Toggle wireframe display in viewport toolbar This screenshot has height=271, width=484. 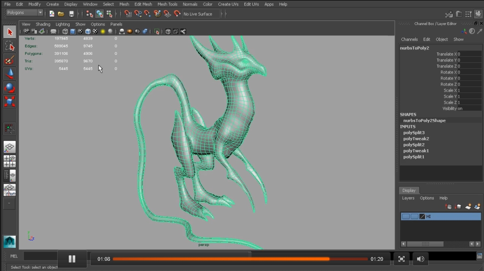65,32
